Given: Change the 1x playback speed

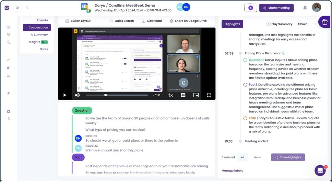Looking at the screenshot, I should [x=170, y=95].
